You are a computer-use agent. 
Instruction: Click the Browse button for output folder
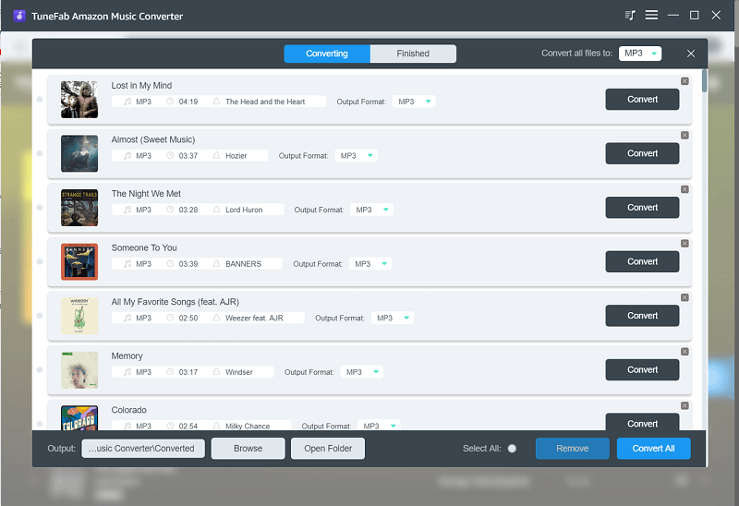pos(248,449)
